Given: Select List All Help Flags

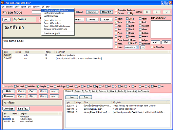Looking at the screenshot, I should 58,16.
